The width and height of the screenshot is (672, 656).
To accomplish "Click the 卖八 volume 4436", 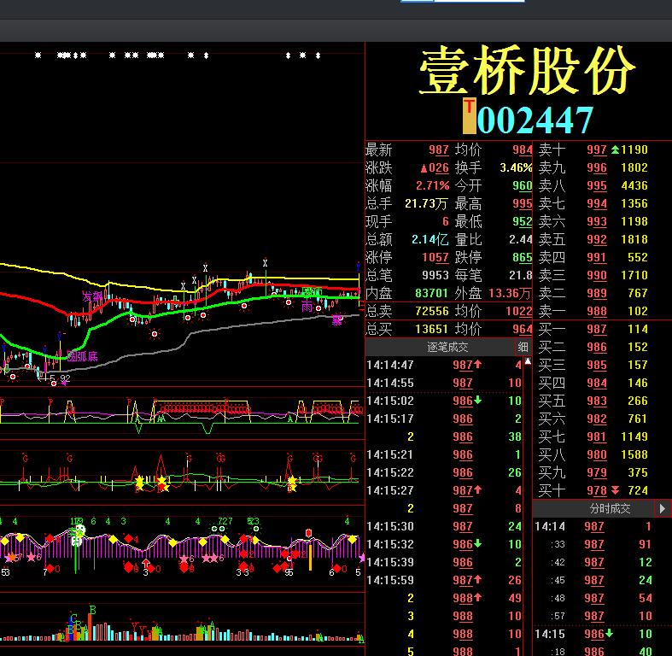I will [x=634, y=185].
